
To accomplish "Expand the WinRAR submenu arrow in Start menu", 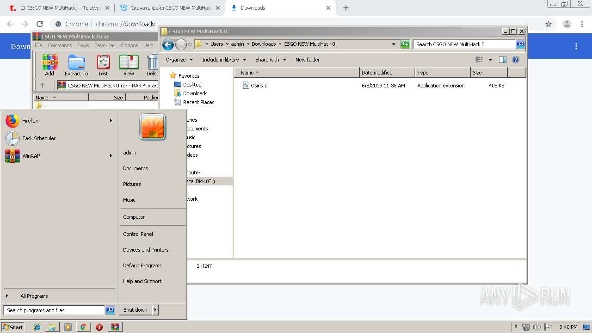I will (111, 156).
